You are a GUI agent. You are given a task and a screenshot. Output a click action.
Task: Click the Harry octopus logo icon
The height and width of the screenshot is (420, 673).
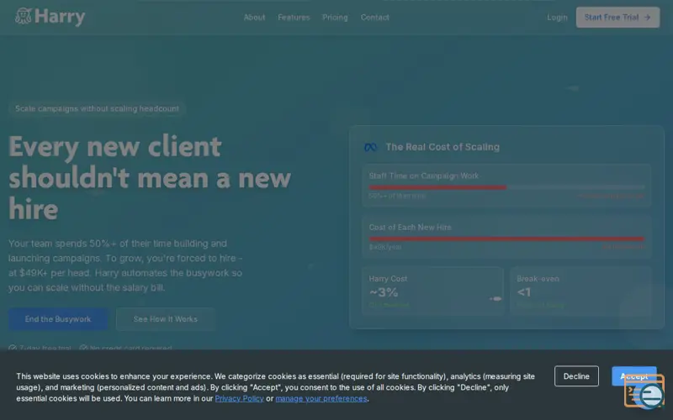24,16
